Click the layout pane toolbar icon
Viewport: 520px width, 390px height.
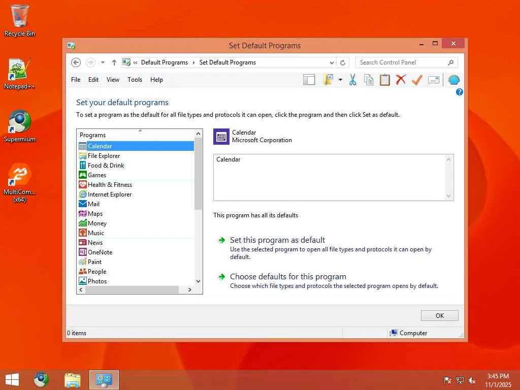pos(309,80)
